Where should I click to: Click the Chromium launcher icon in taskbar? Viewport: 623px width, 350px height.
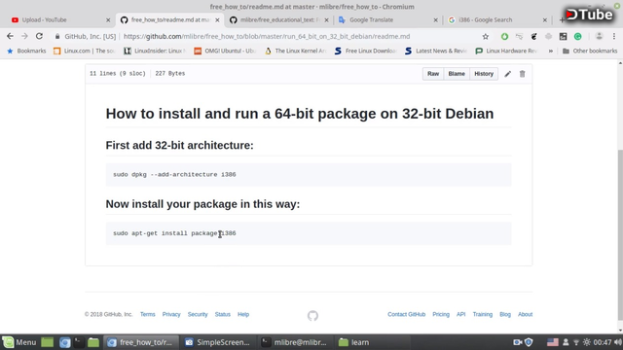(x=65, y=342)
